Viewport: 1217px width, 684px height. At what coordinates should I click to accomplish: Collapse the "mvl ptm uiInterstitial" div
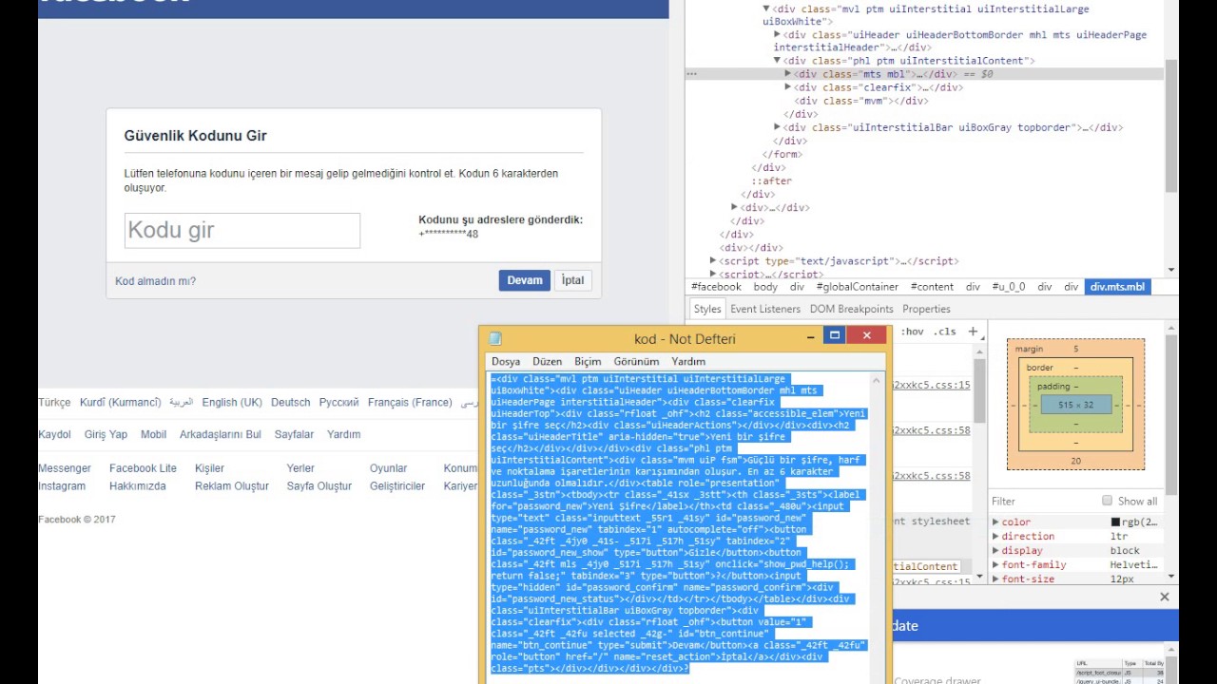point(766,9)
